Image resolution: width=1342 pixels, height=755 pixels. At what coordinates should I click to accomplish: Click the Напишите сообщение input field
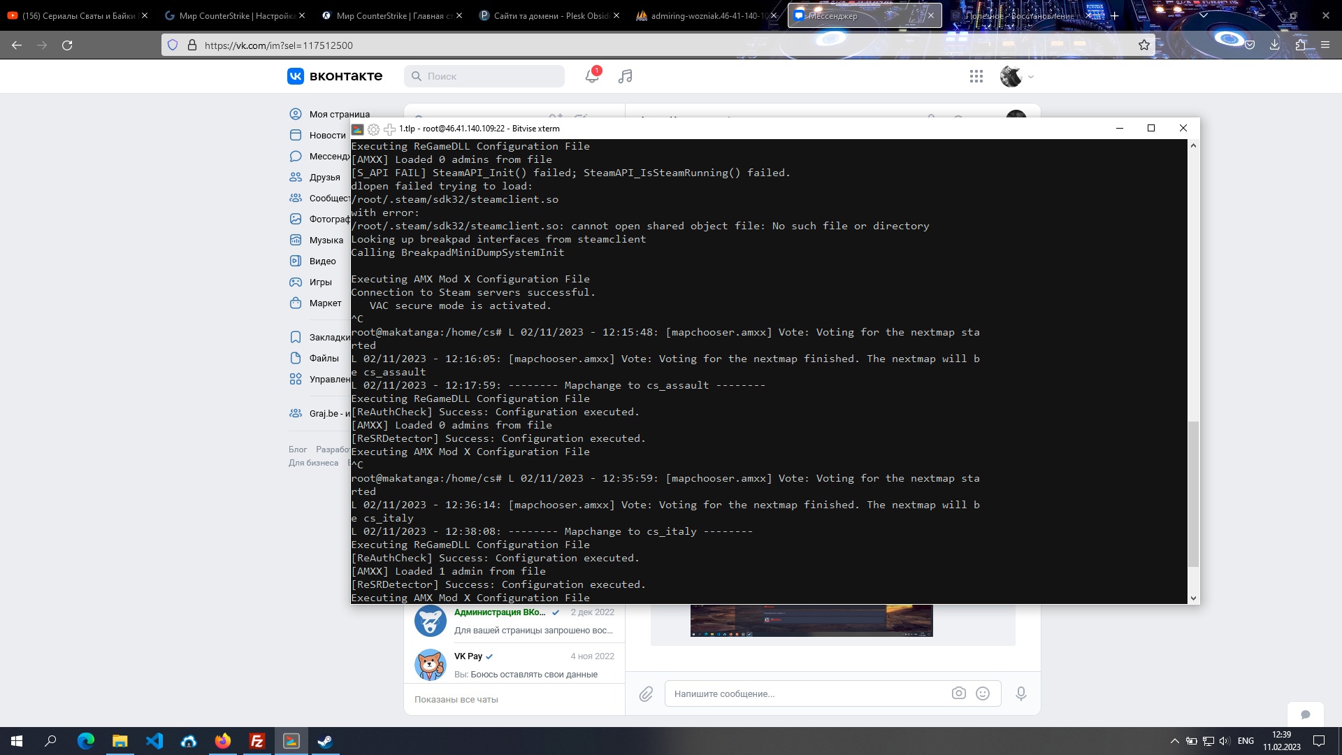coord(804,693)
